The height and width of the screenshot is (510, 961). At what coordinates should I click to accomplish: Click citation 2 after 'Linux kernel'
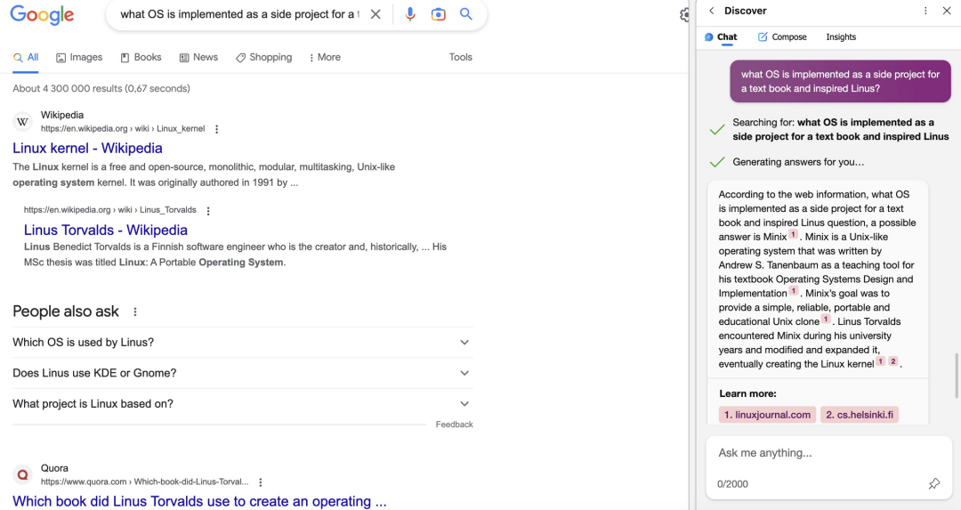pyautogui.click(x=893, y=361)
